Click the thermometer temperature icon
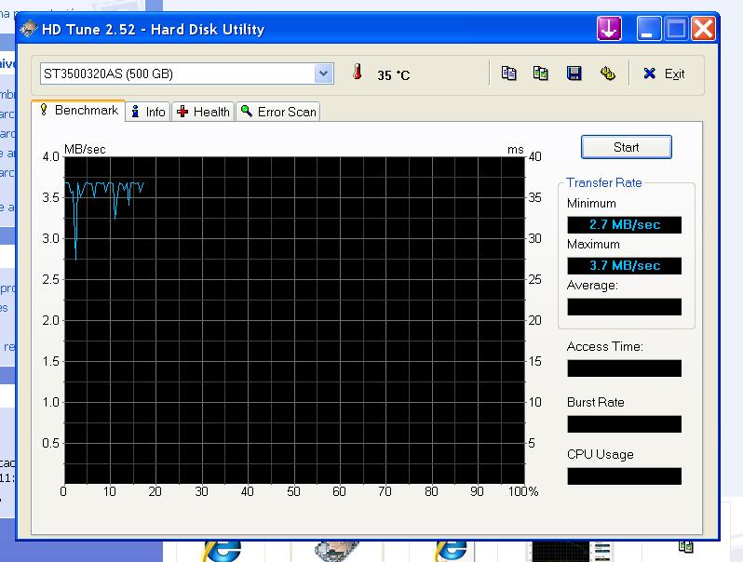This screenshot has width=743, height=562. pos(358,73)
